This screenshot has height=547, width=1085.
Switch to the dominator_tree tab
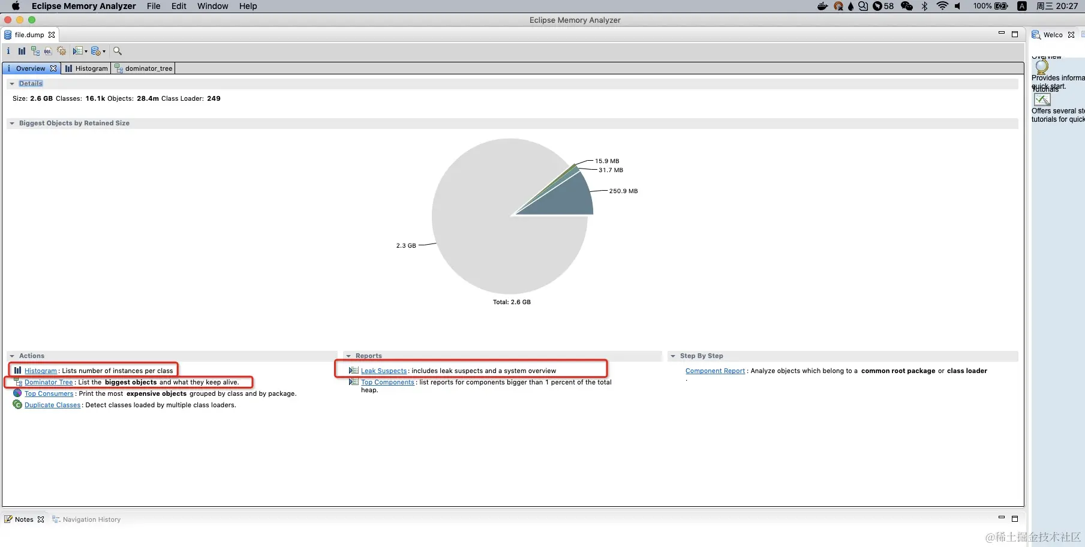pos(144,68)
